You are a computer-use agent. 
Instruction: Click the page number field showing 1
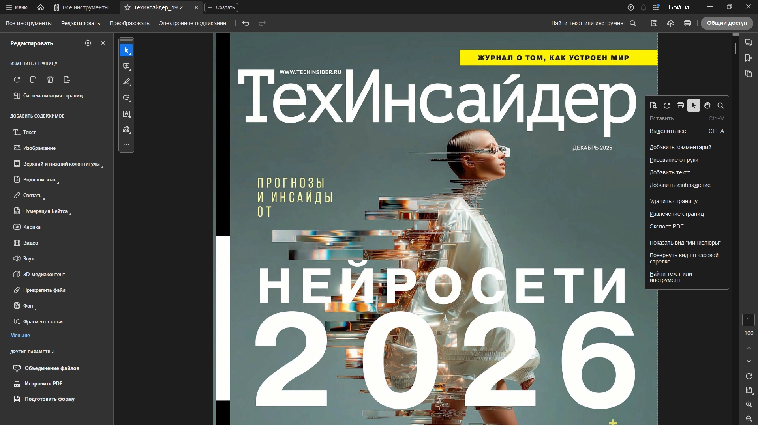748,319
